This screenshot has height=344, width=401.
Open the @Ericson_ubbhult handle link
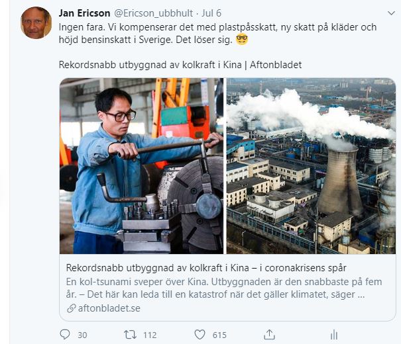click(x=153, y=13)
